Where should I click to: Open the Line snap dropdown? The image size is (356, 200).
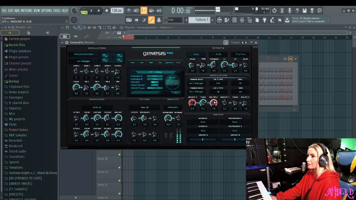click(175, 20)
